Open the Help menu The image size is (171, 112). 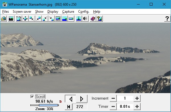[x=97, y=12]
